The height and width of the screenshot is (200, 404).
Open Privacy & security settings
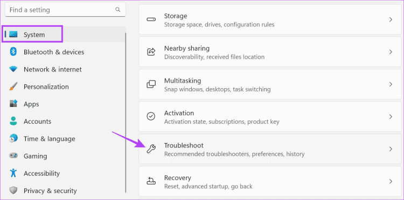[x=50, y=191]
